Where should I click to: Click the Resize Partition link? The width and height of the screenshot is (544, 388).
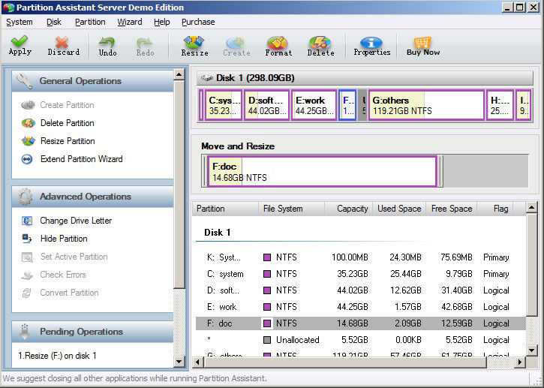(x=68, y=141)
